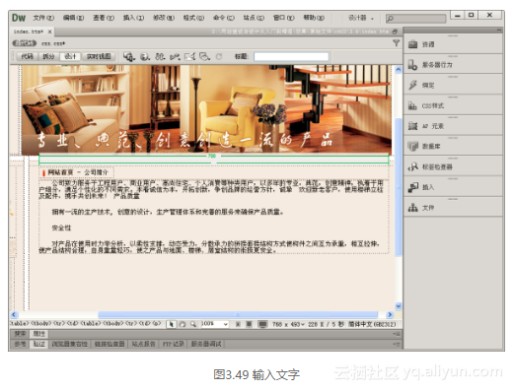The image size is (513, 391).
Task: Click into the 标题 title input field
Action: [291, 56]
